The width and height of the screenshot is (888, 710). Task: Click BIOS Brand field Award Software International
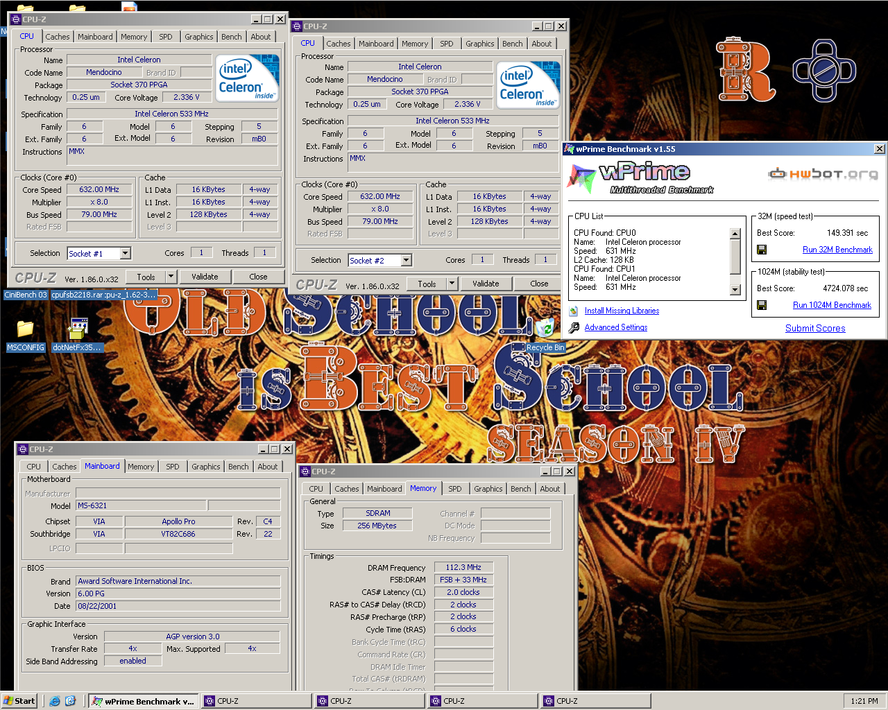[x=178, y=581]
